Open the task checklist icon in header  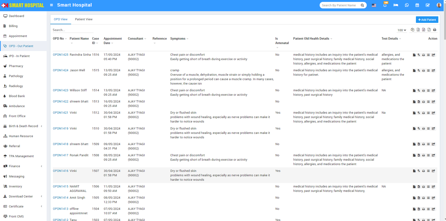pos(428,5)
